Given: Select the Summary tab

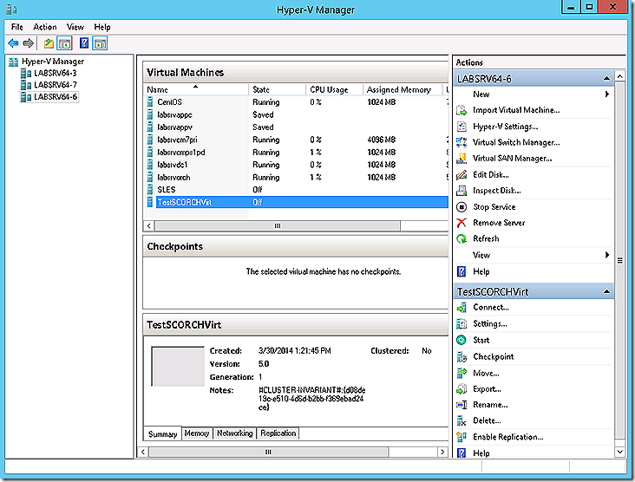Looking at the screenshot, I should coord(163,433).
